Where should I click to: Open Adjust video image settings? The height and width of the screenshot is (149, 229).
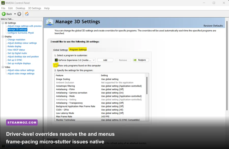tap(21, 74)
